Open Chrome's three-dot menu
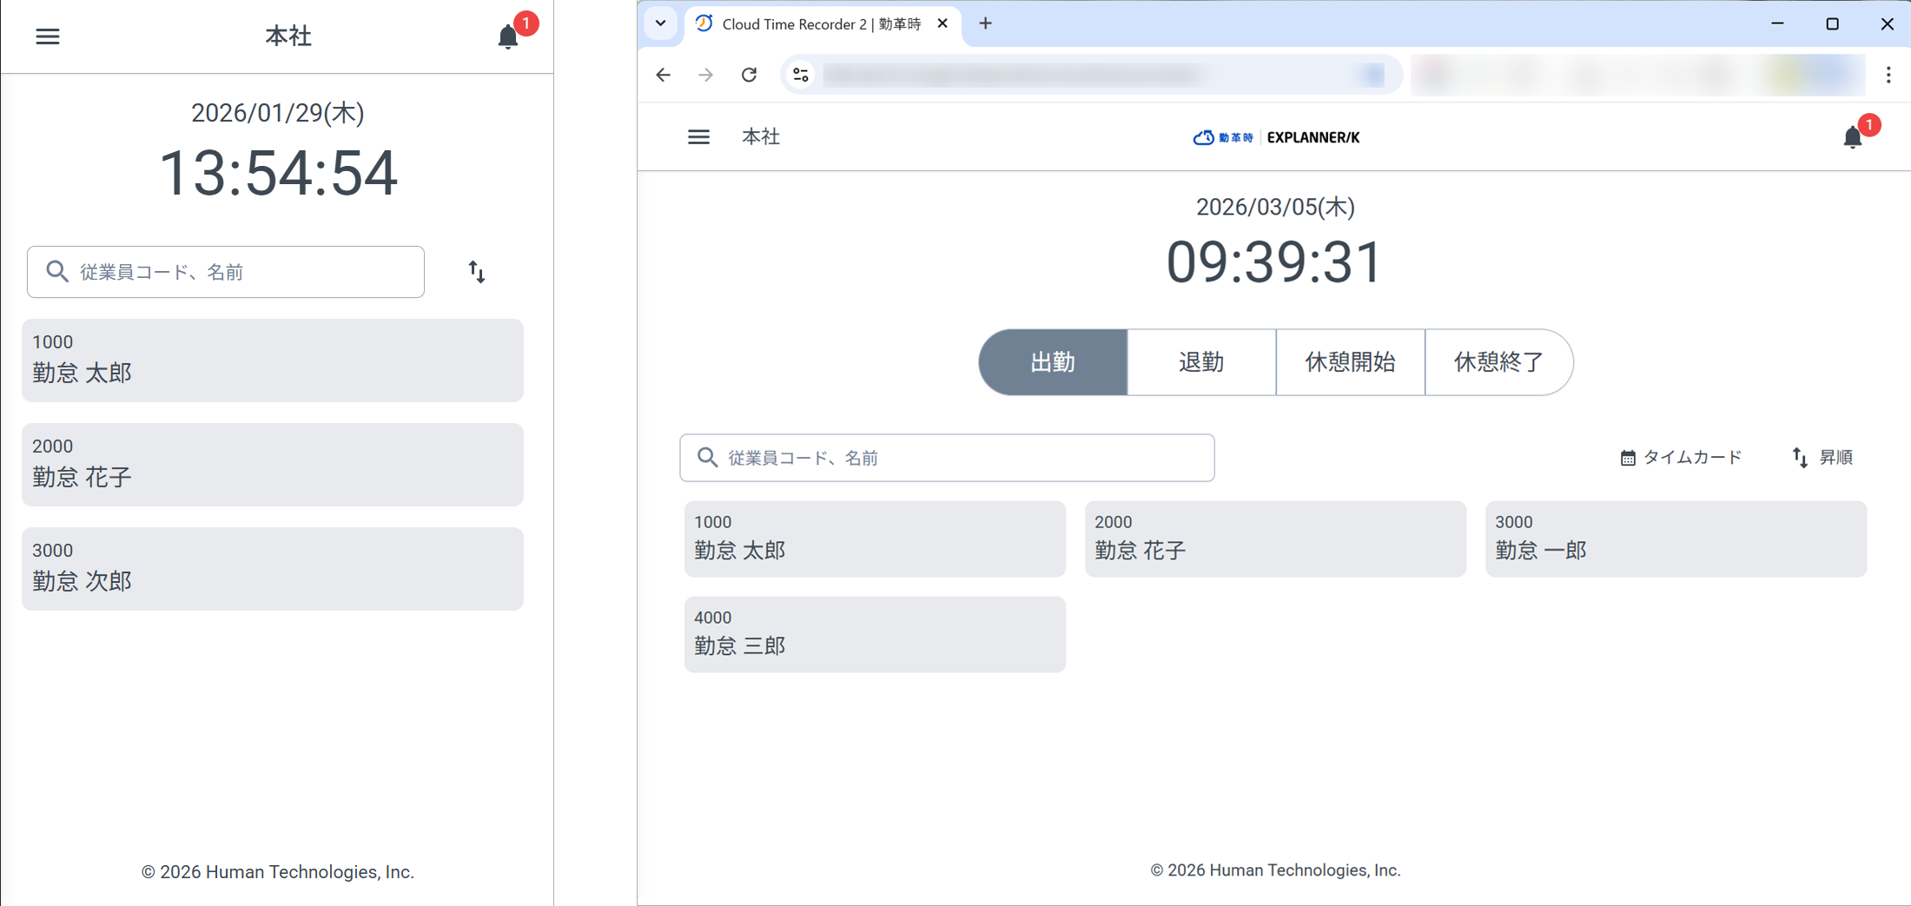The image size is (1911, 906). click(x=1888, y=75)
